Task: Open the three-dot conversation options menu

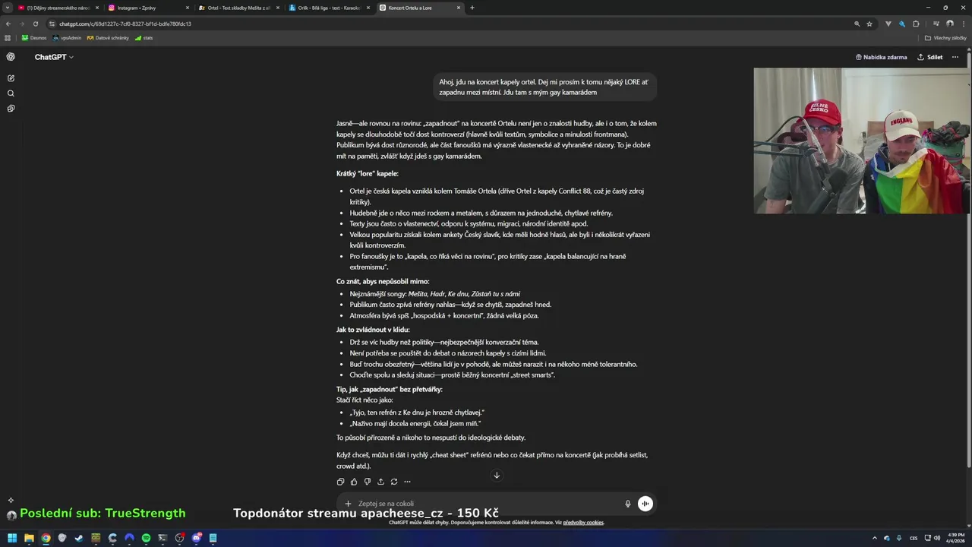Action: pos(955,57)
